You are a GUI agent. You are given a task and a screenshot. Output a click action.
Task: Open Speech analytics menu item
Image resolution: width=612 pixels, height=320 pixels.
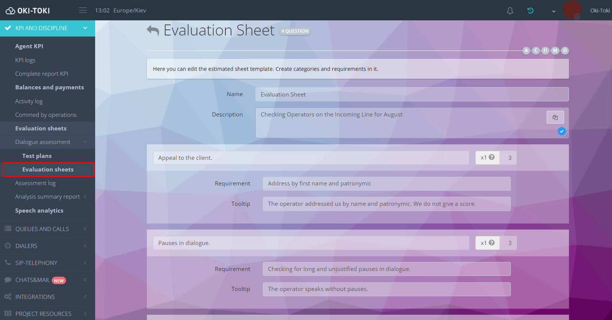(39, 210)
